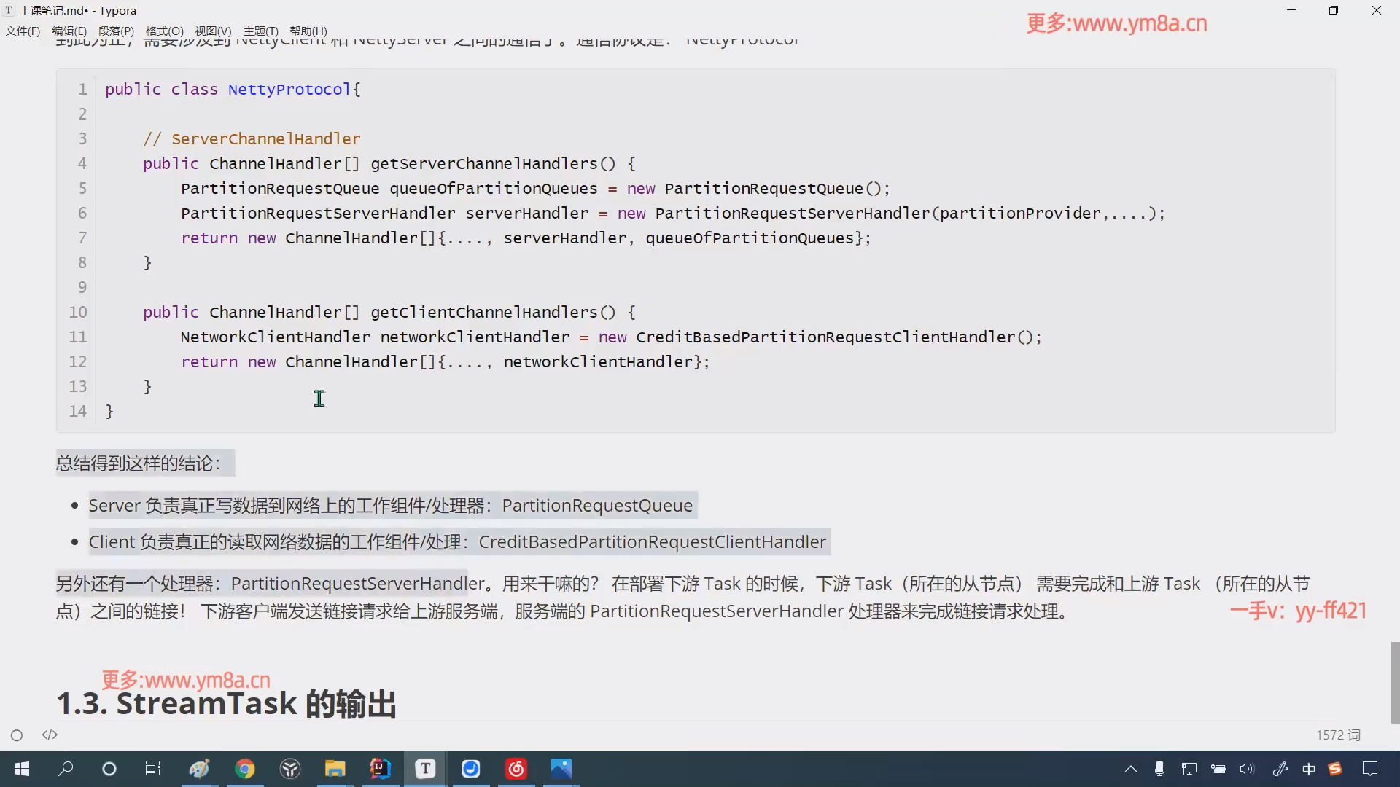Click the Windows Task View icon

pyautogui.click(x=153, y=769)
